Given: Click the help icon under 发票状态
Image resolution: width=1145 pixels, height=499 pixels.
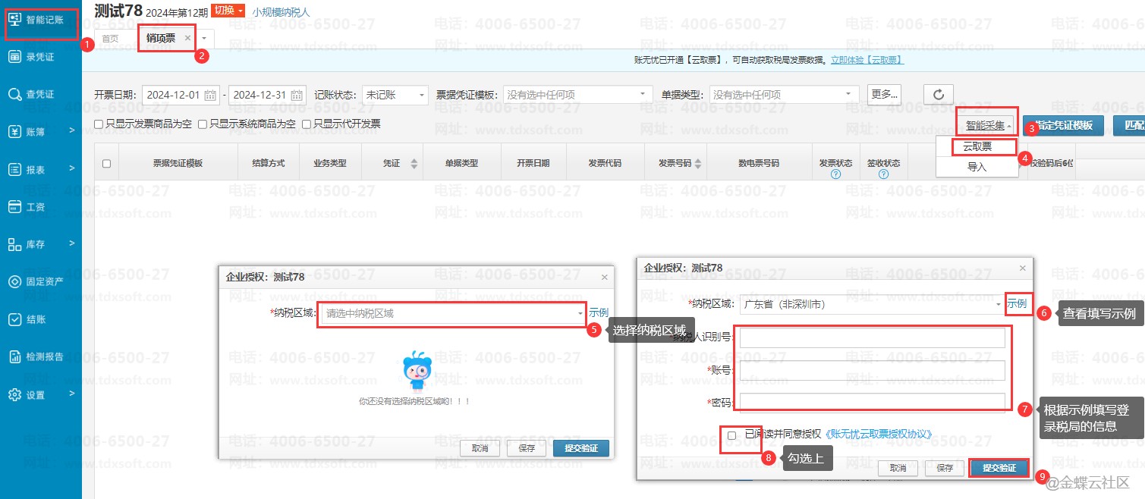Looking at the screenshot, I should (x=835, y=174).
